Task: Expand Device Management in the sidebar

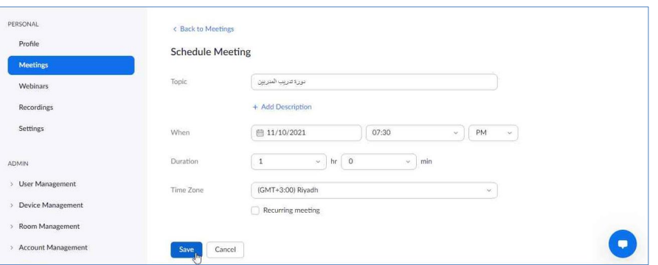Action: [x=50, y=205]
